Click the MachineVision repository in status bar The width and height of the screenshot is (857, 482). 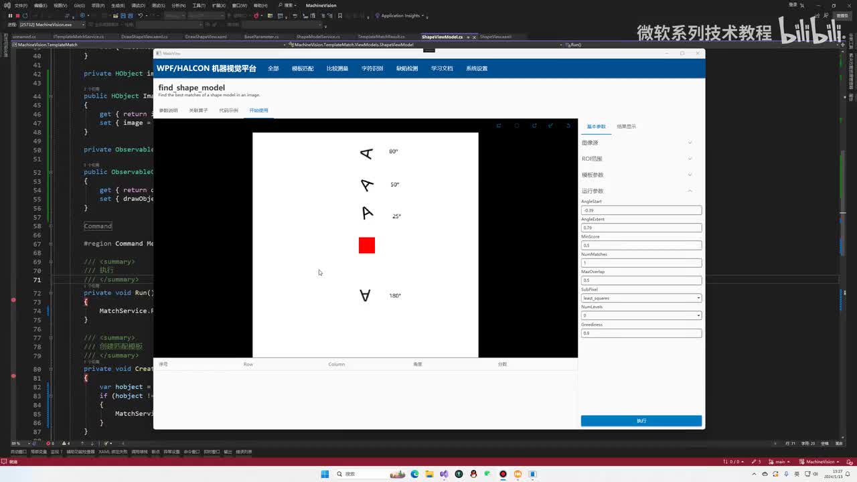coord(820,461)
